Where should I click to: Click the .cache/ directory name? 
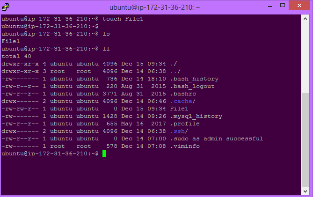tap(183, 101)
